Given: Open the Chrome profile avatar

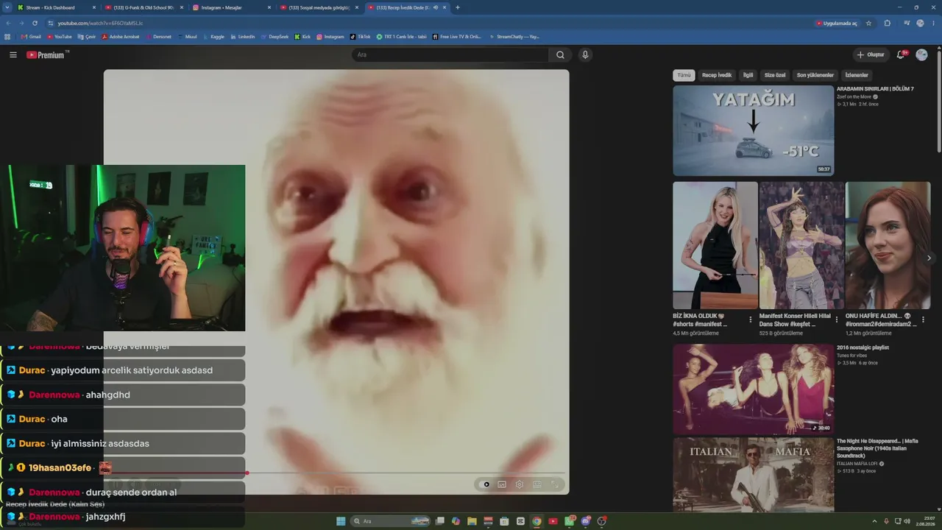Looking at the screenshot, I should 920,23.
